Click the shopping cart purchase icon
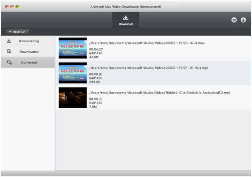The height and width of the screenshot is (177, 252). tap(234, 20)
